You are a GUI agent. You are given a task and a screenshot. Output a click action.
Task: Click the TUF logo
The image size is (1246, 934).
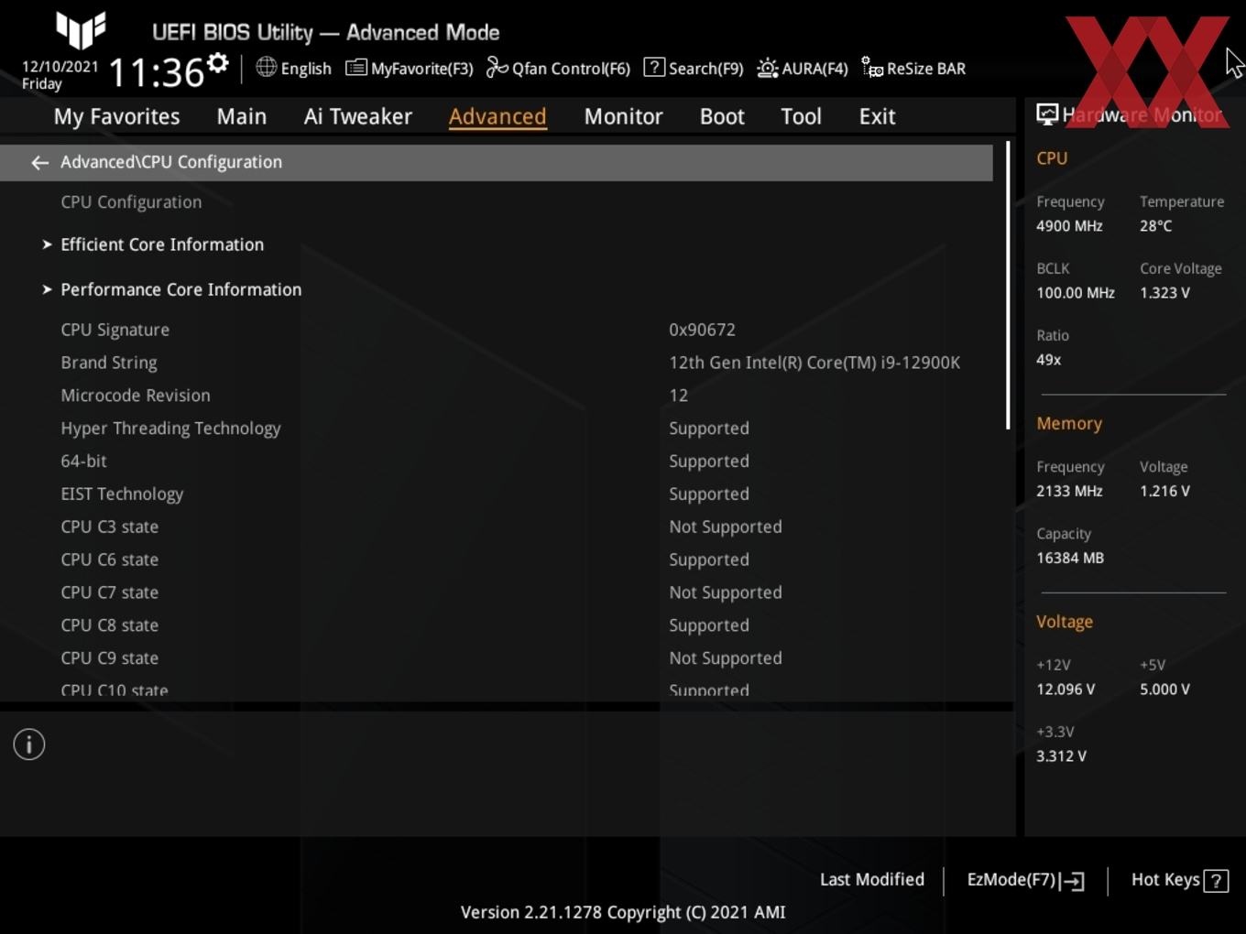point(81,30)
